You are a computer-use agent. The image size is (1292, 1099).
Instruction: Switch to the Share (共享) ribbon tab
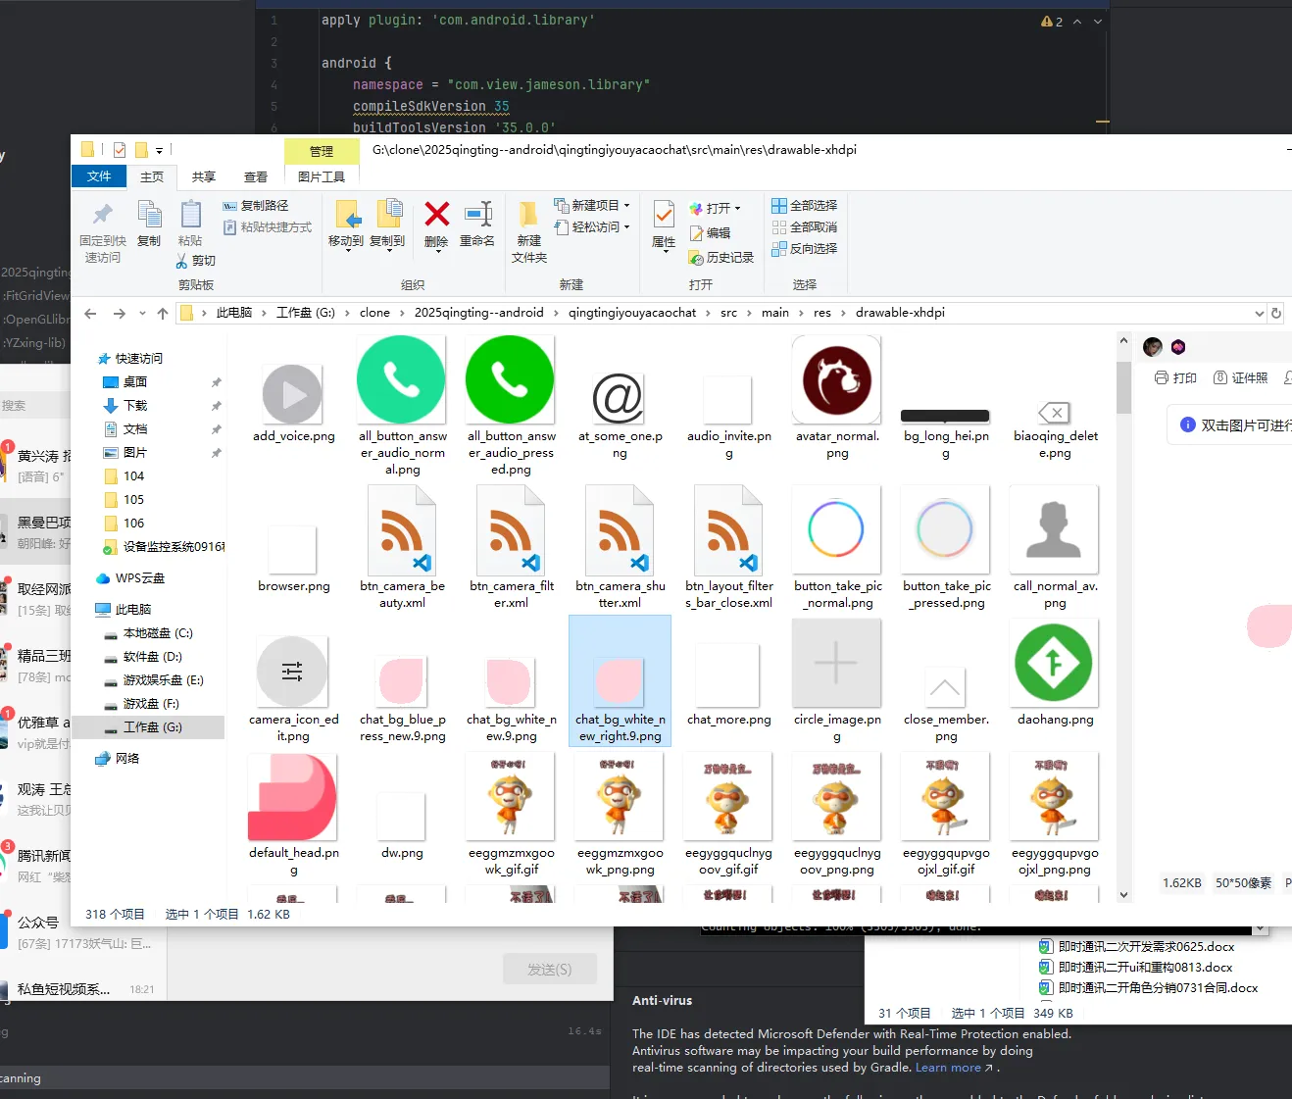click(x=204, y=177)
